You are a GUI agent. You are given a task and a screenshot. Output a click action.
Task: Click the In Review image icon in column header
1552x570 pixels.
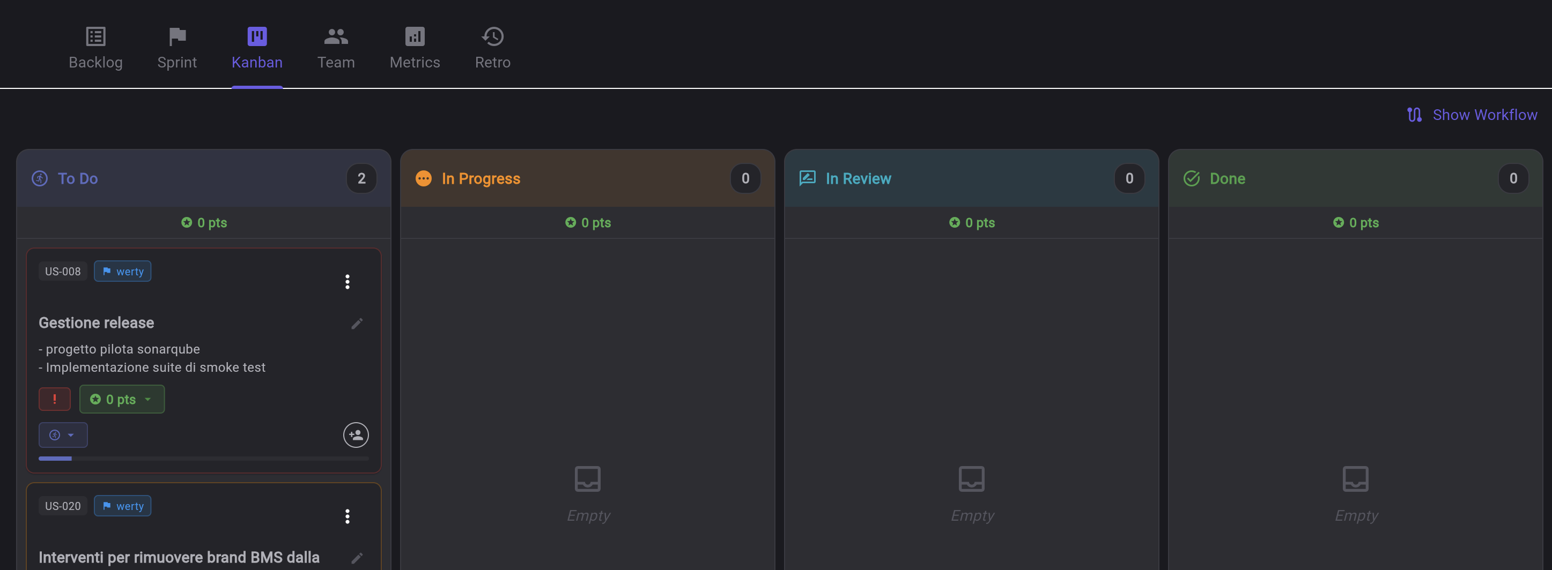click(x=807, y=178)
